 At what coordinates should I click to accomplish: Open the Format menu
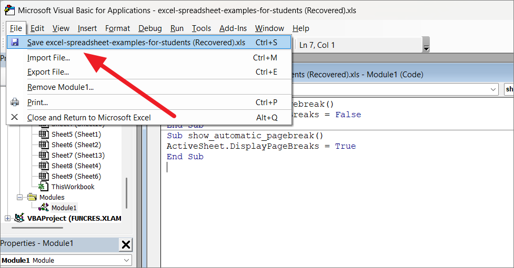[118, 28]
